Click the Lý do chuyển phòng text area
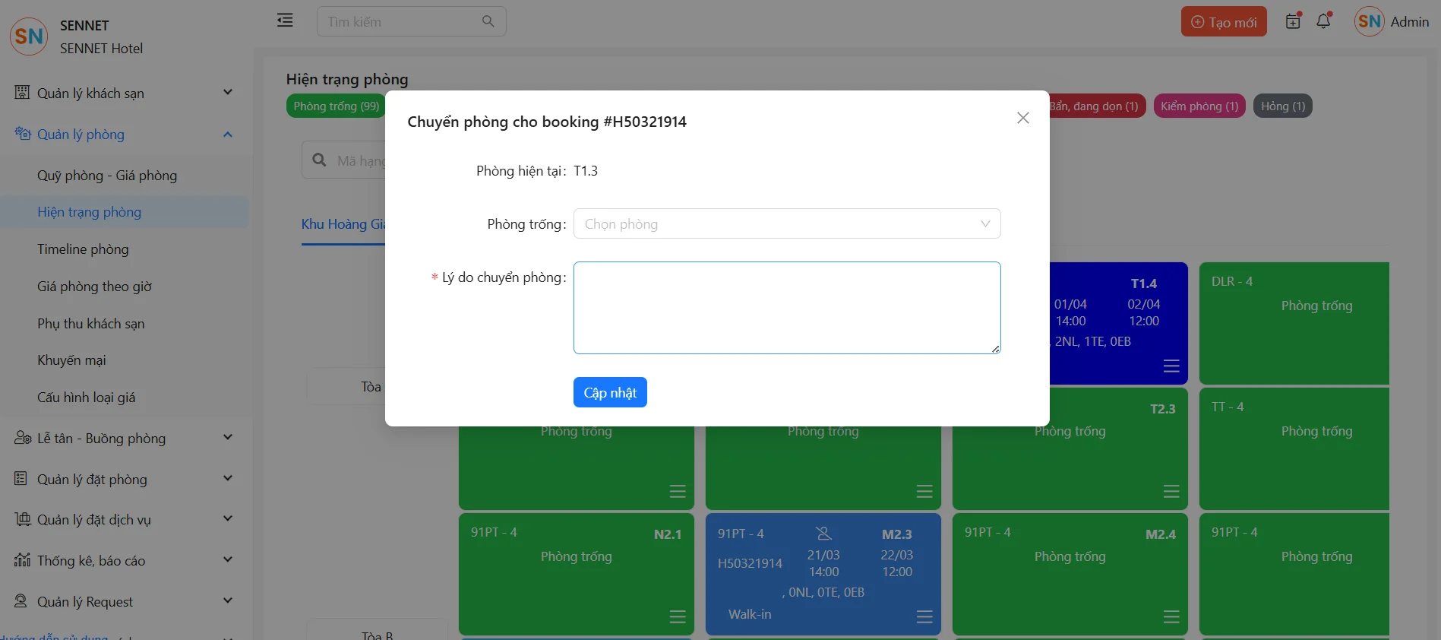 tap(786, 308)
